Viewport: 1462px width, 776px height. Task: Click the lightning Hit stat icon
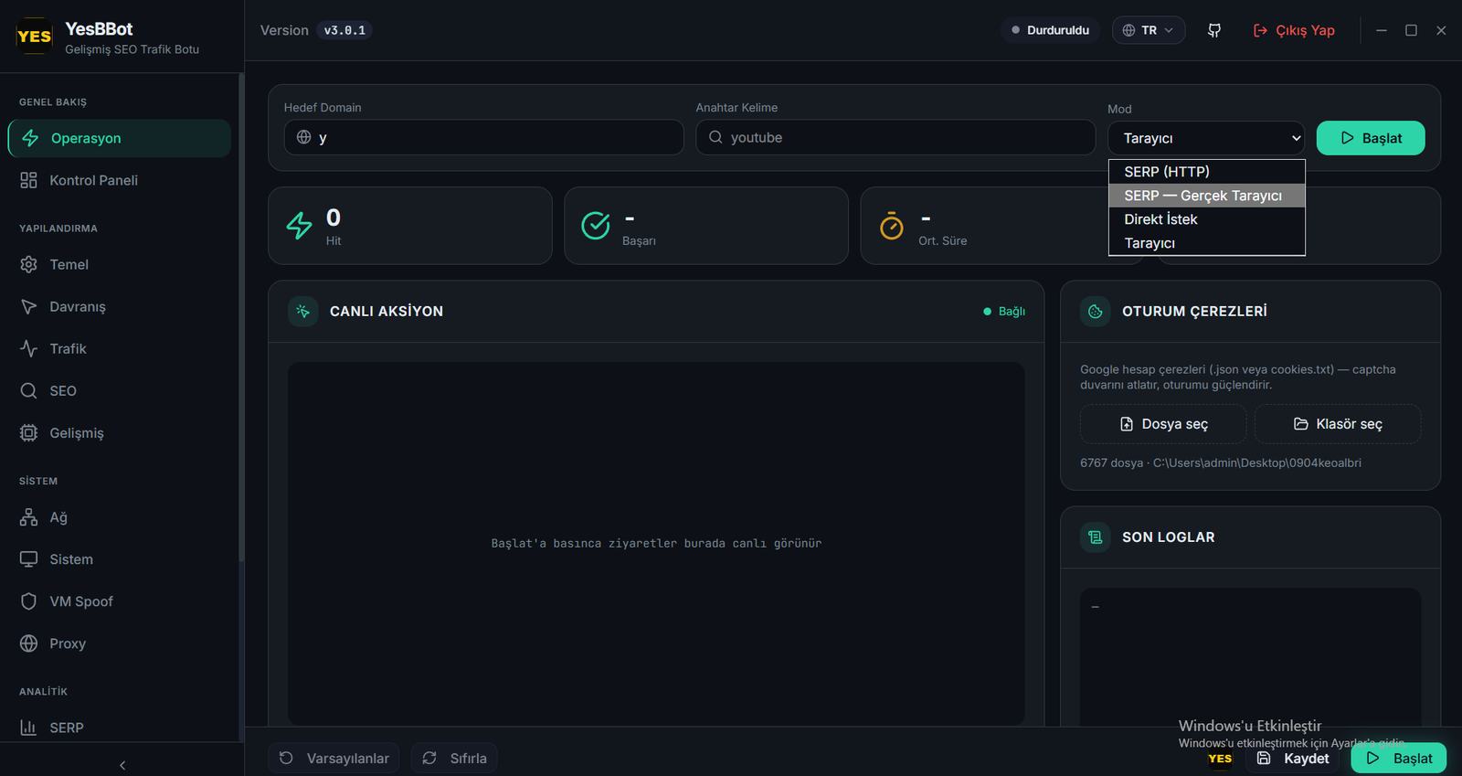click(x=300, y=226)
